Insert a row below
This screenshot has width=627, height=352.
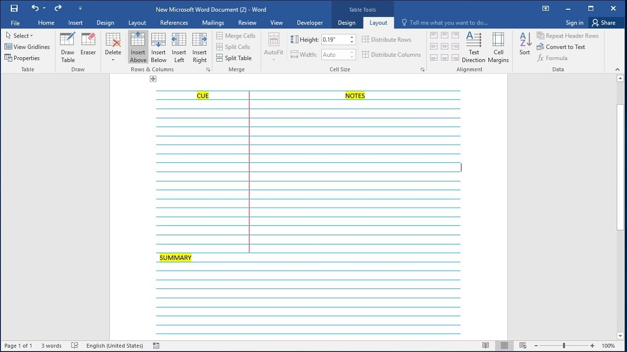[158, 47]
